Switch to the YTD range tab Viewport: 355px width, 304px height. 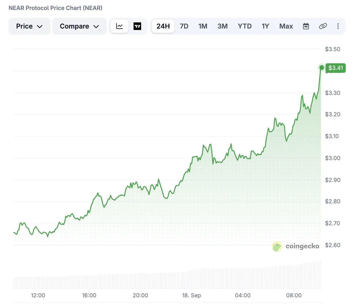[x=245, y=26]
